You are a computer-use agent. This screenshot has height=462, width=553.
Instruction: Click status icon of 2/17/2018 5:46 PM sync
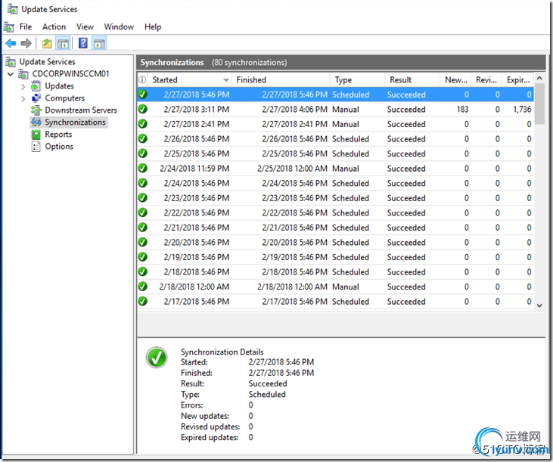tap(142, 301)
